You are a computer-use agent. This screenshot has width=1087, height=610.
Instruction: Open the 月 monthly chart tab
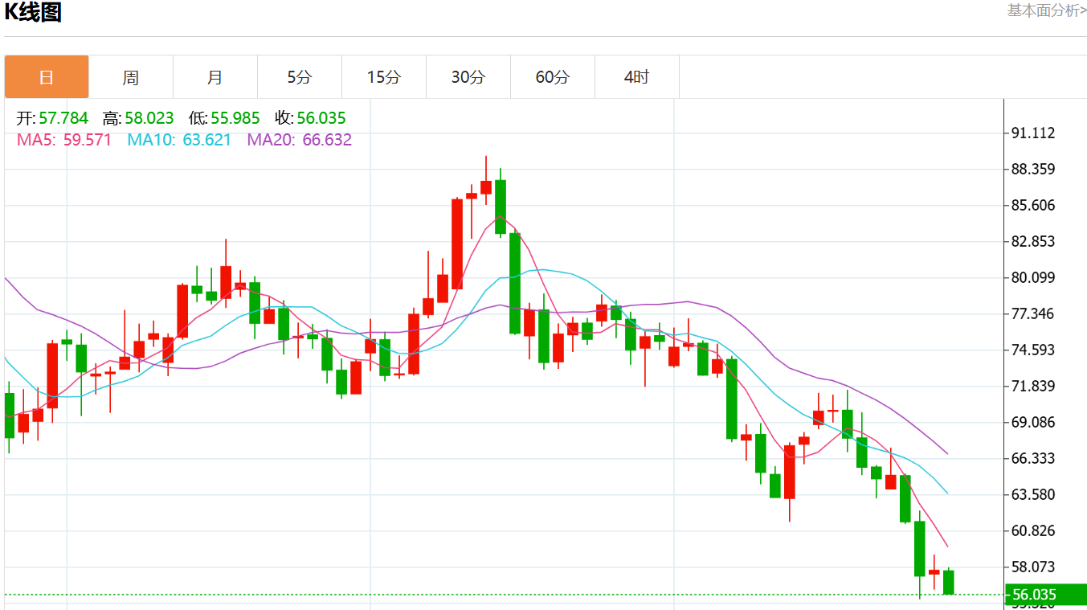[215, 77]
